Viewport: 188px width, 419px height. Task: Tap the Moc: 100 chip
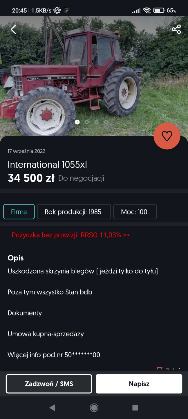tap(135, 212)
